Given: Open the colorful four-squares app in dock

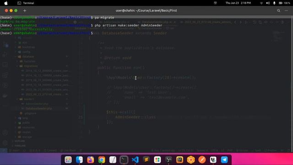Looking at the screenshot, I should click(157, 160).
